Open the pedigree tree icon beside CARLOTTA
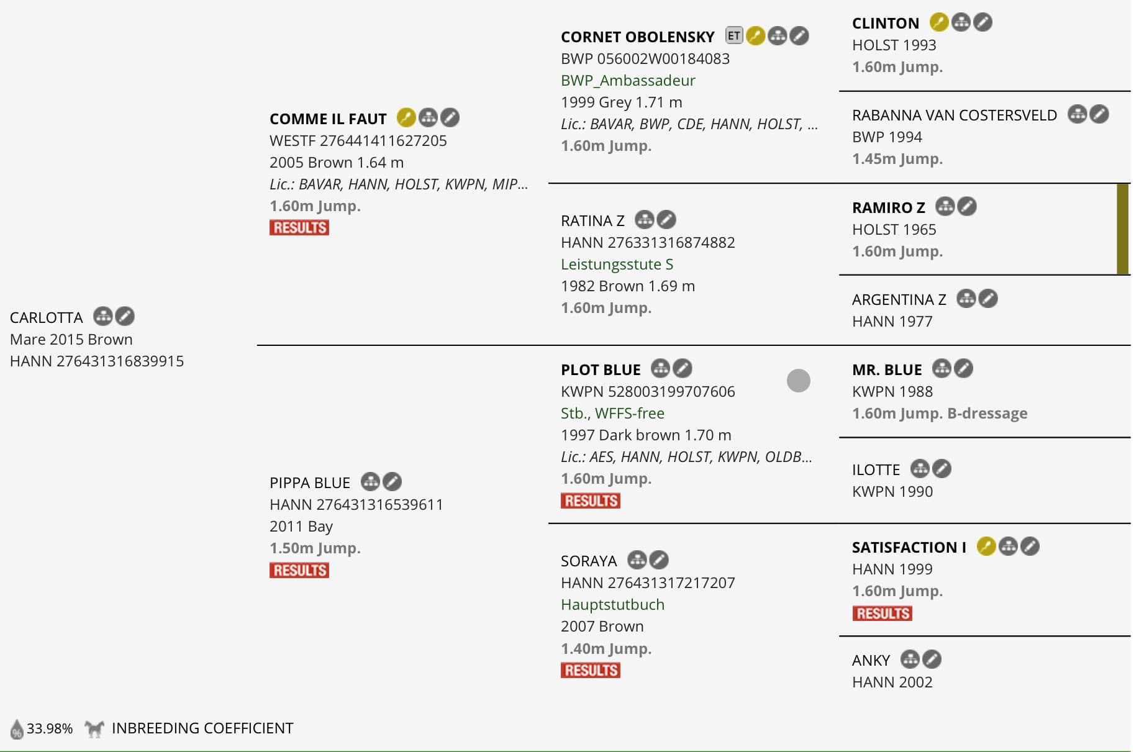Viewport: 1139px width, 752px height. (x=103, y=317)
